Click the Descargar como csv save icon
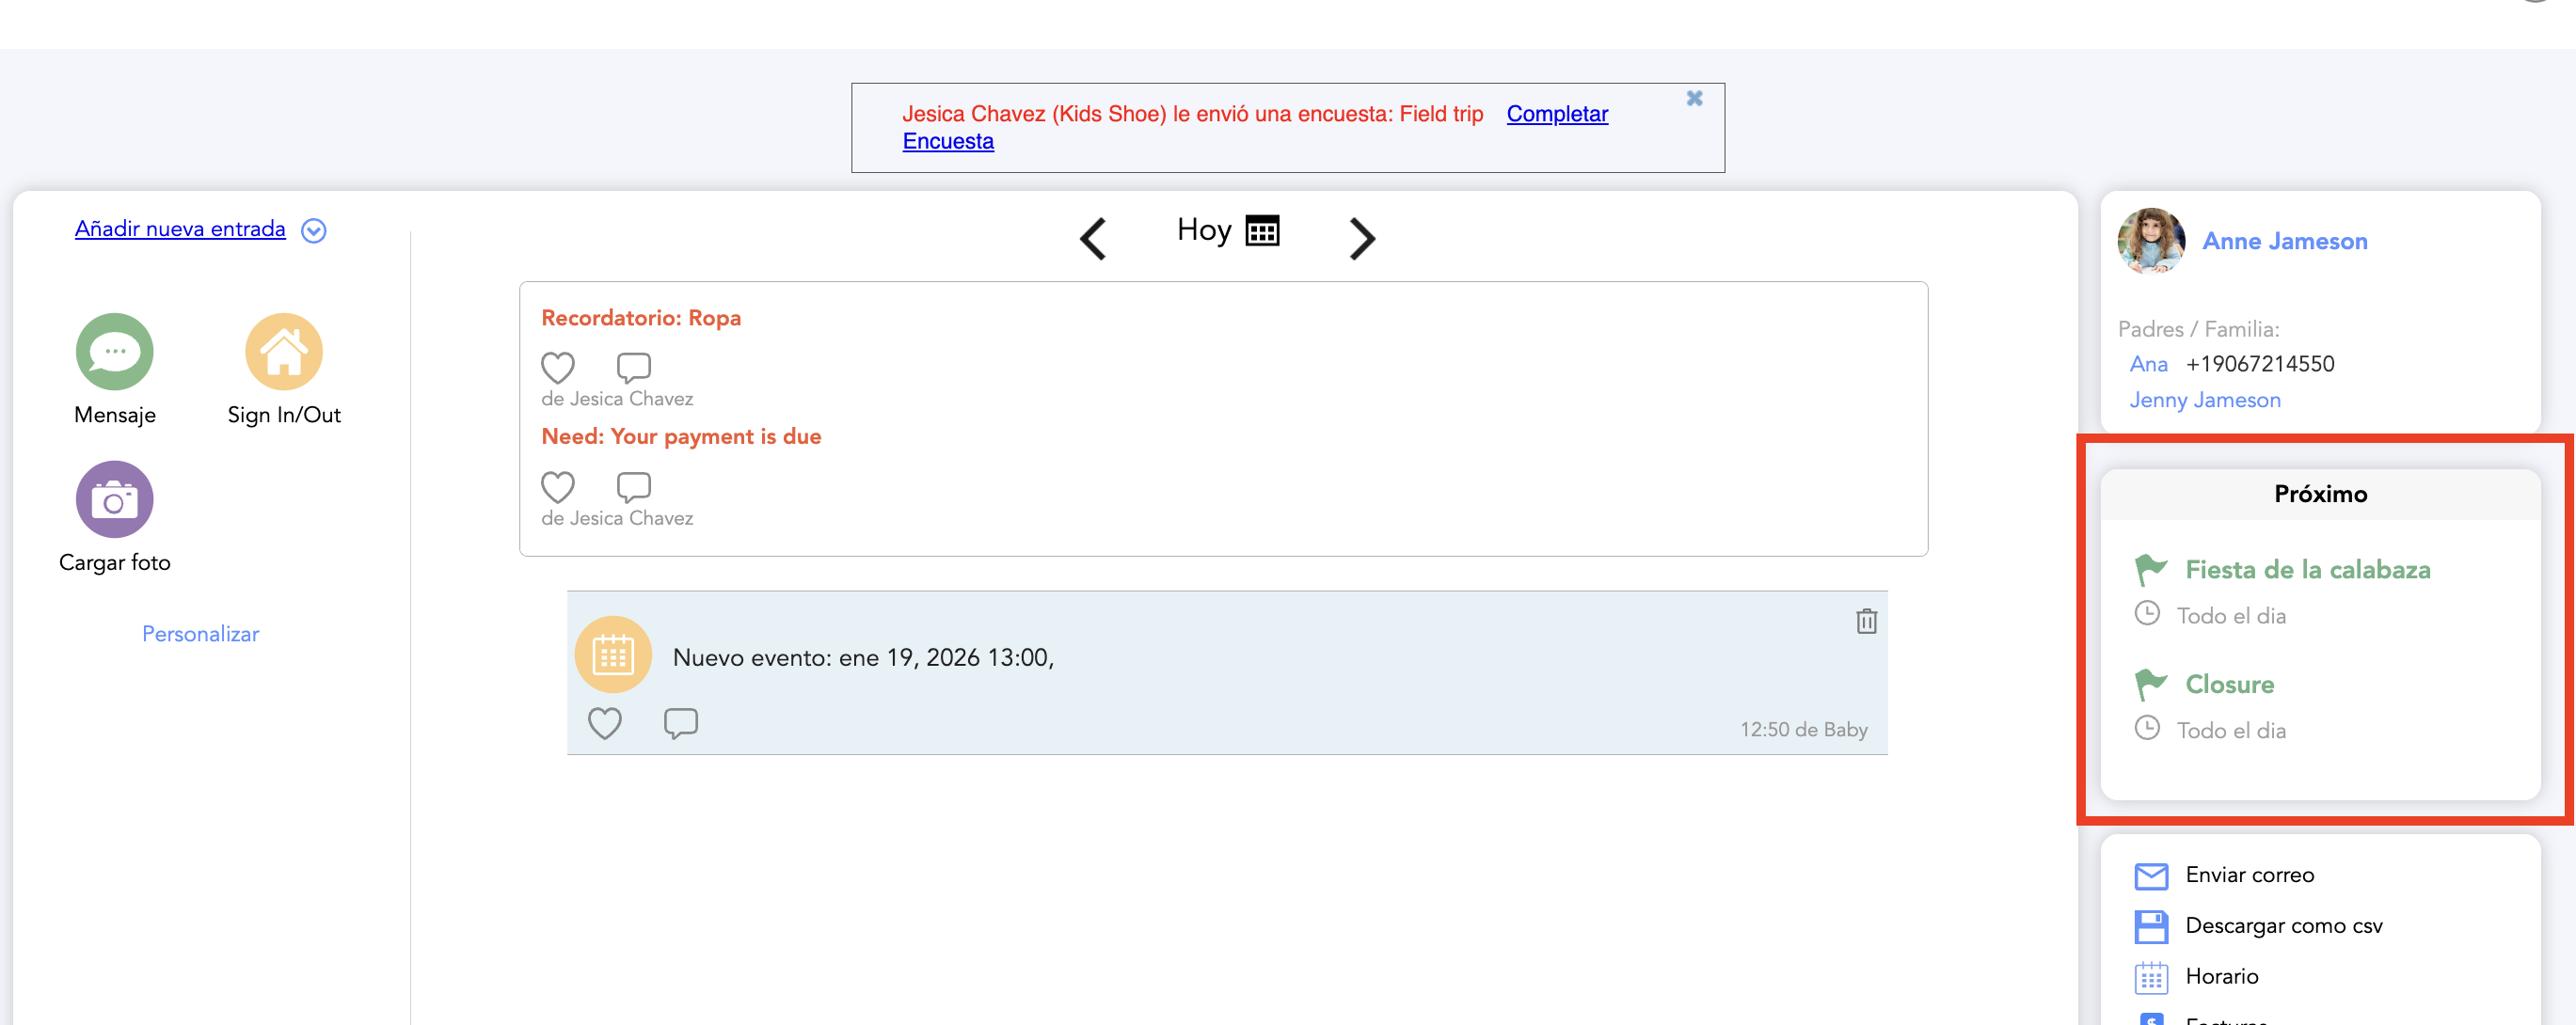Screen dimensions: 2576x1025 pos(2151,926)
